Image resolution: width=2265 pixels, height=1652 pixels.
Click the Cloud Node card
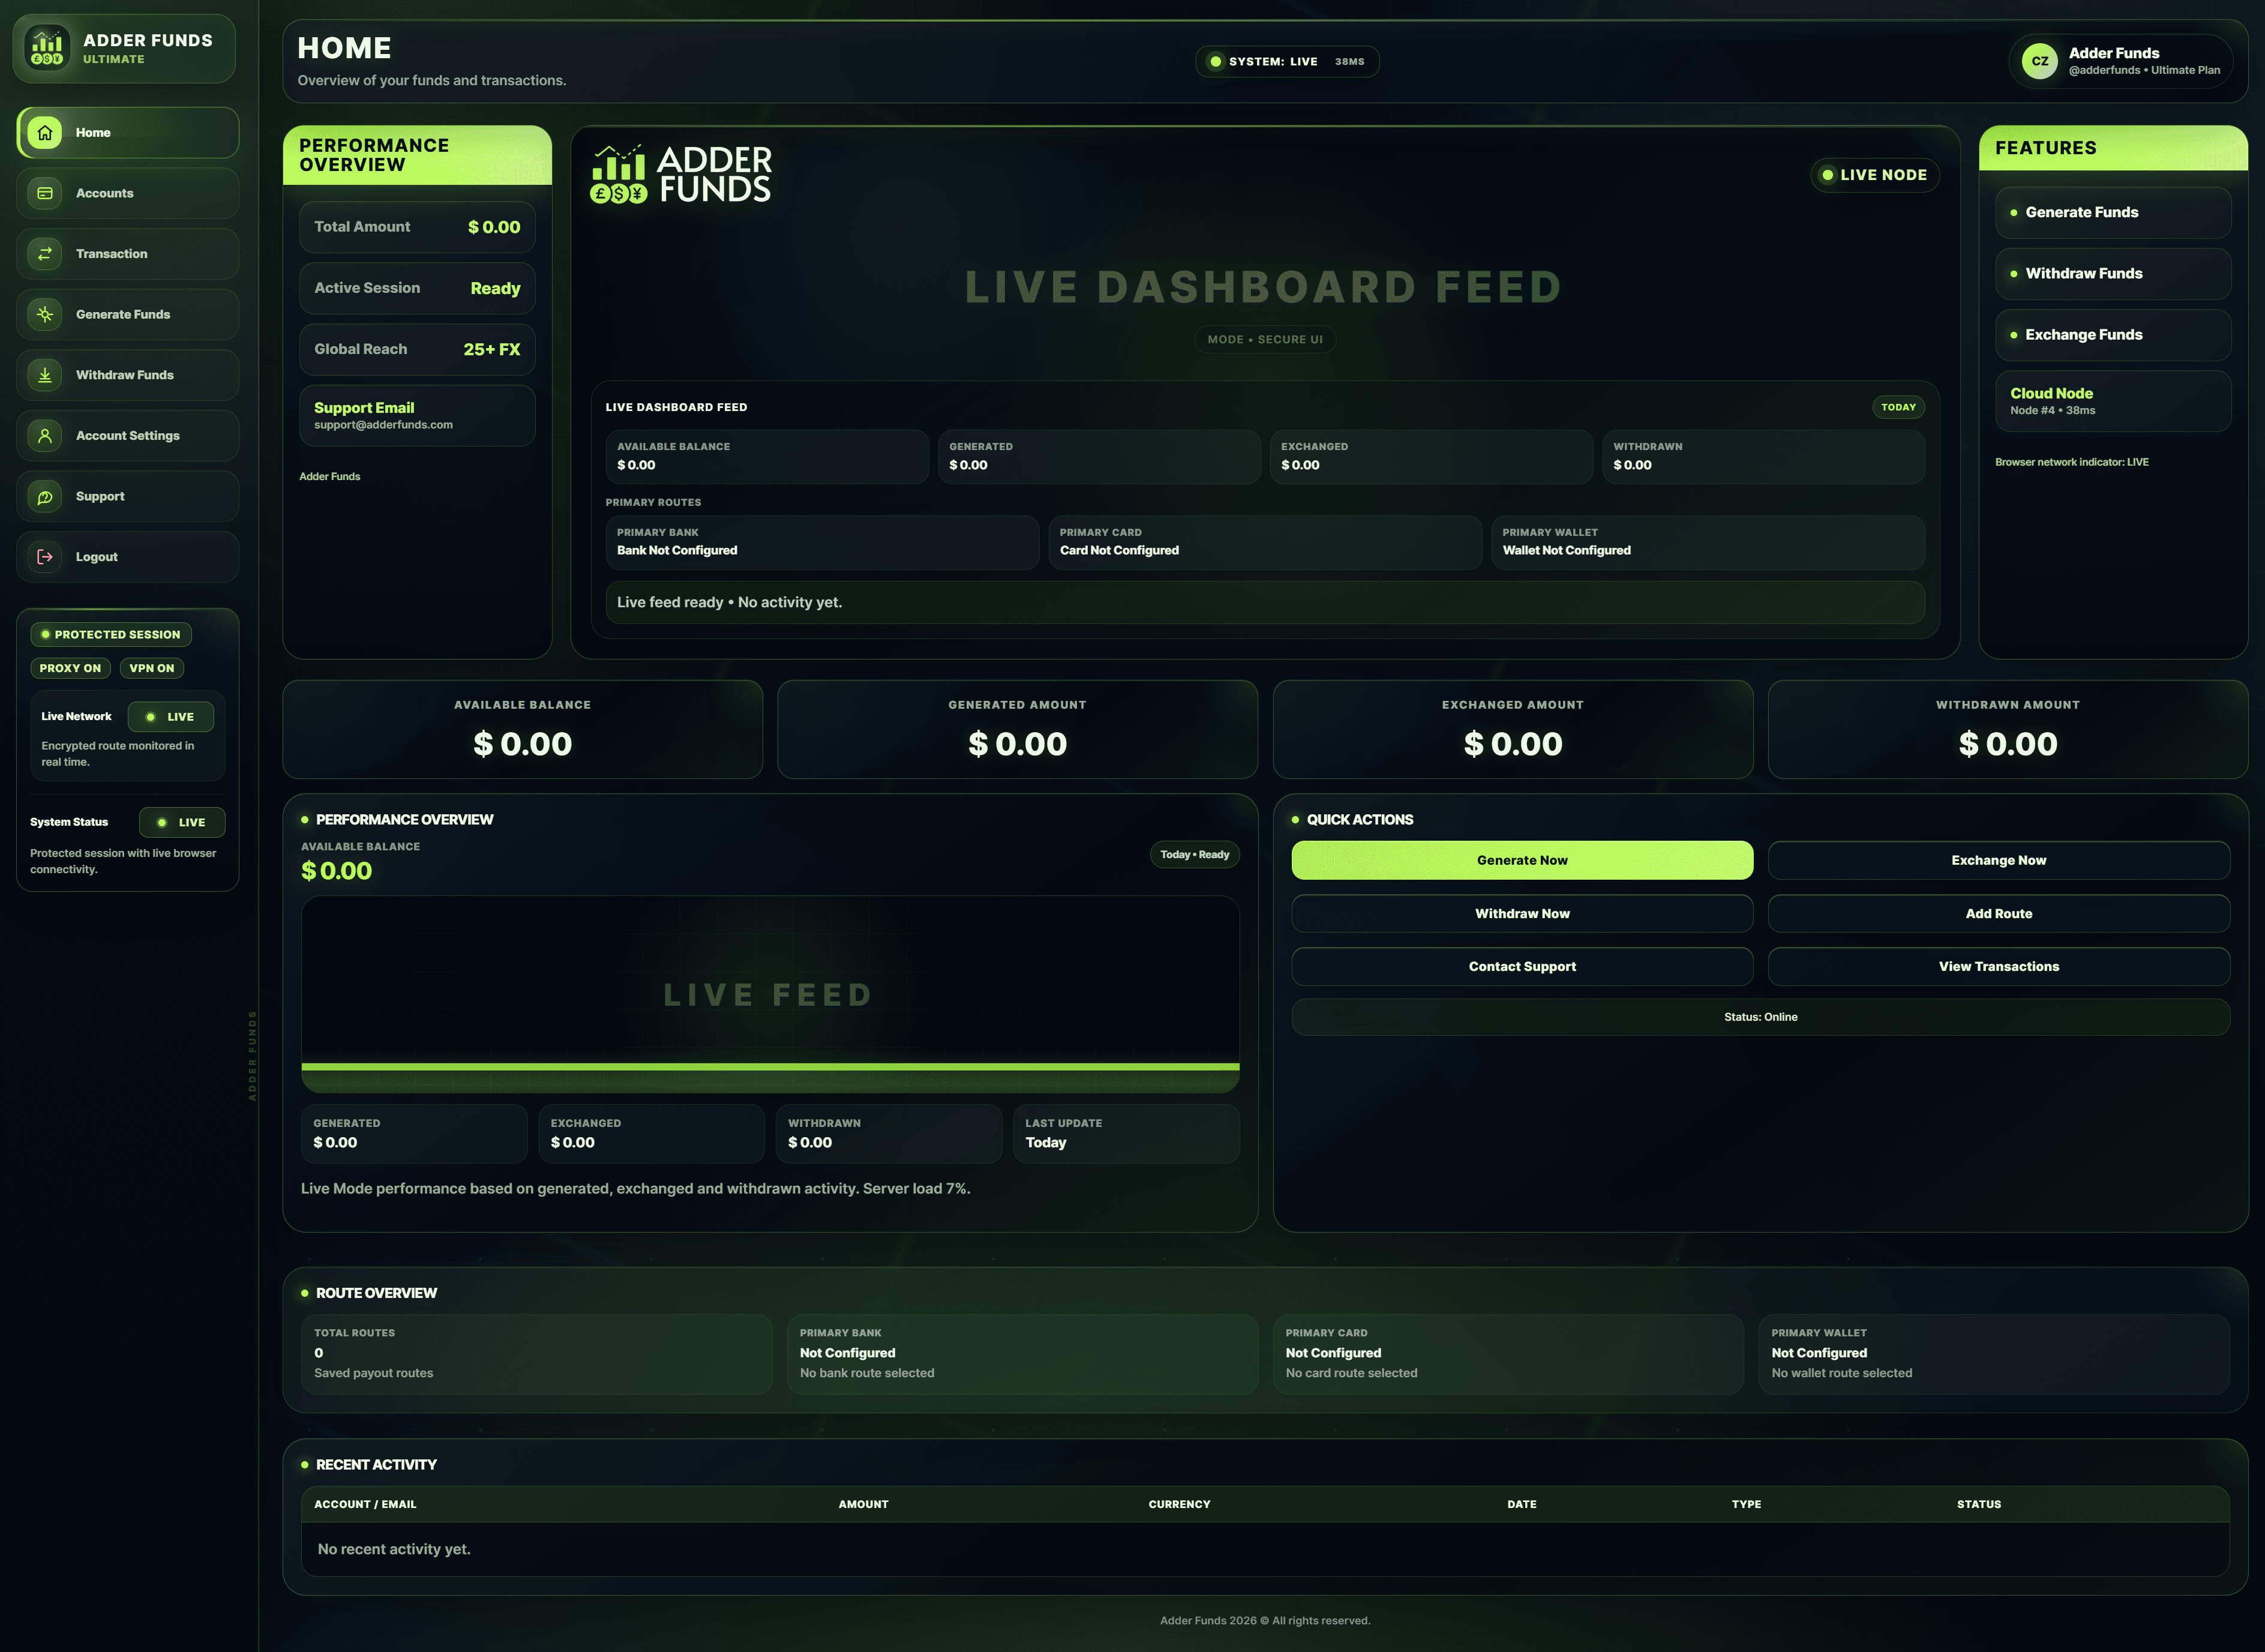coord(2113,401)
